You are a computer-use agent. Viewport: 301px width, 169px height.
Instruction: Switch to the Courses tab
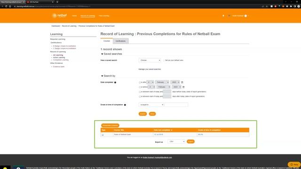coord(107,41)
